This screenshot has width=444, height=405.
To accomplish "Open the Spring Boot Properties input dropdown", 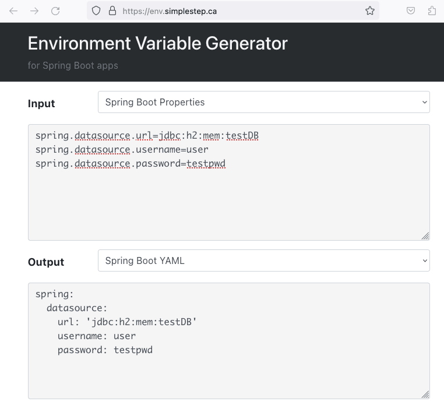I will click(264, 102).
